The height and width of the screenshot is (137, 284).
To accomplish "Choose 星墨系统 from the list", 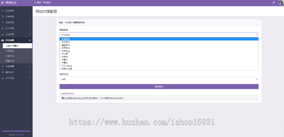I will coord(159,45).
